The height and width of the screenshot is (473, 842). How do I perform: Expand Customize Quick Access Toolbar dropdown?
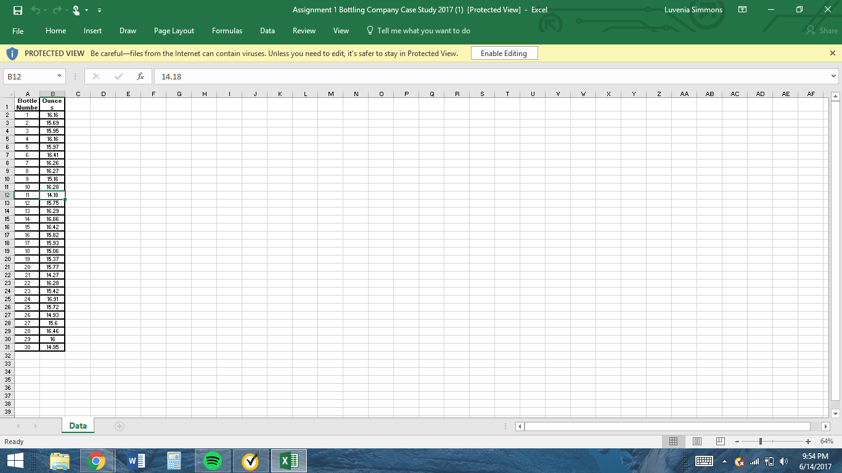pos(100,10)
